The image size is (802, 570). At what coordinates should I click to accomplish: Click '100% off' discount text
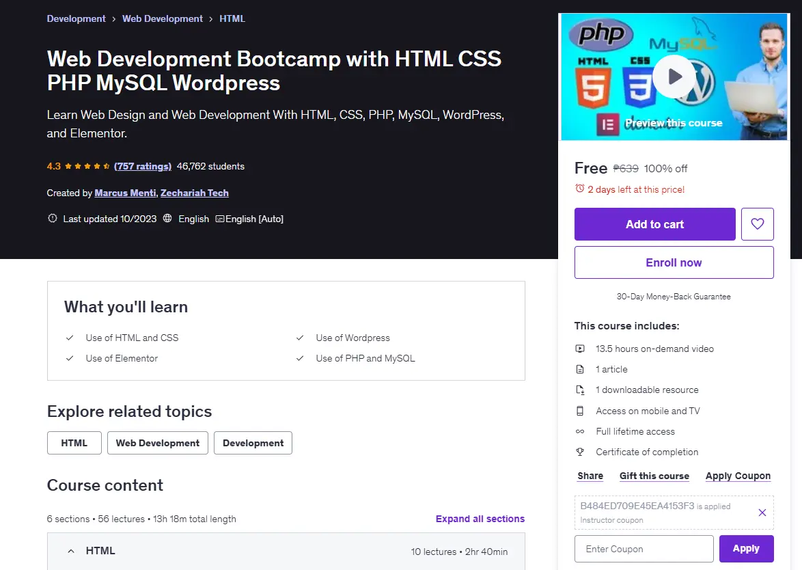click(x=665, y=168)
